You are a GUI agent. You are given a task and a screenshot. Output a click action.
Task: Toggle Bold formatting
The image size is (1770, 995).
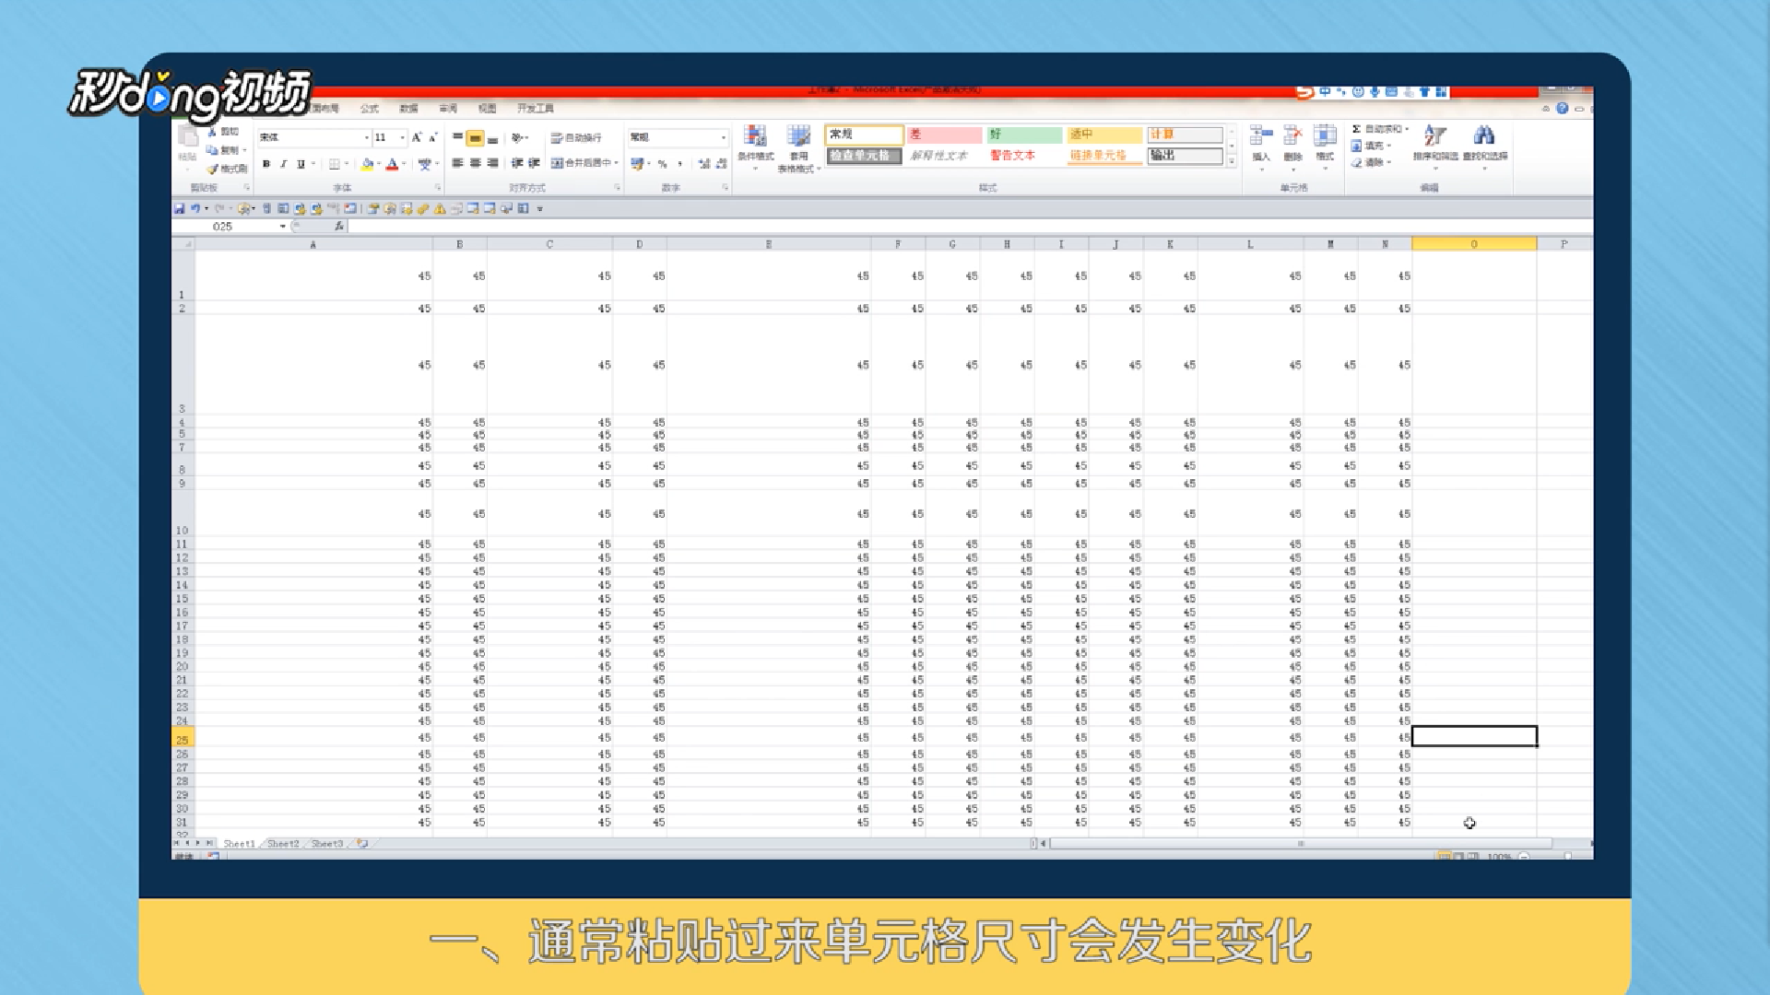(266, 164)
